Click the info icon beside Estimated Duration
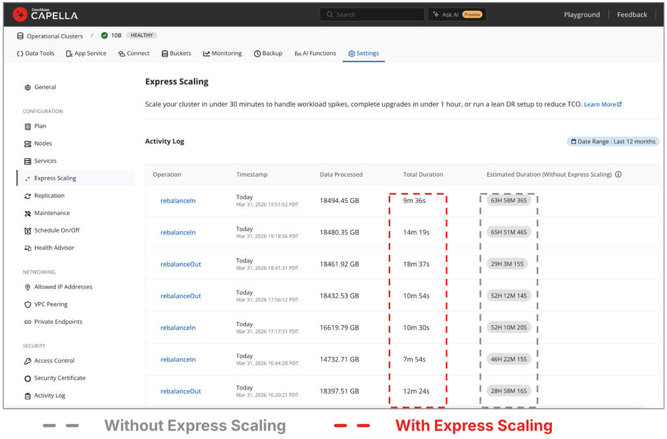 coord(619,175)
